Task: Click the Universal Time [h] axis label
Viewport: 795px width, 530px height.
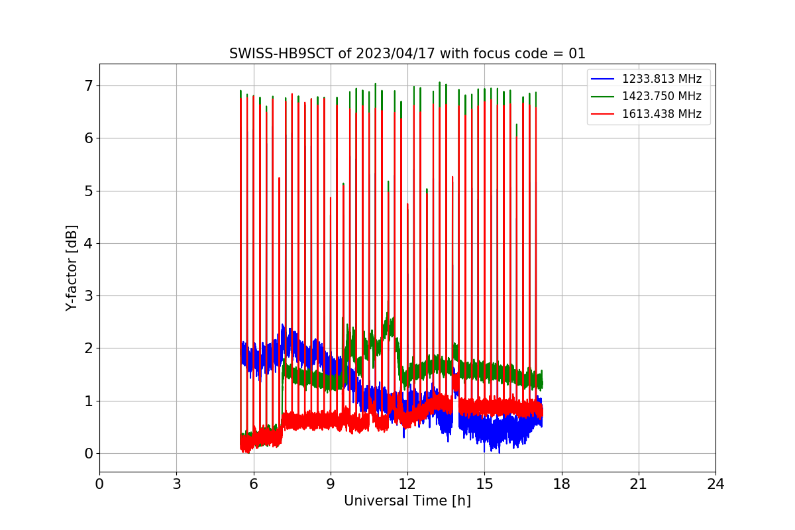Action: (x=407, y=501)
